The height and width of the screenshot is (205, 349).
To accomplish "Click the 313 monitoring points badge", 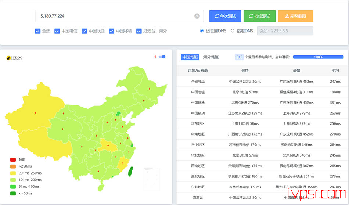I will pos(239,57).
